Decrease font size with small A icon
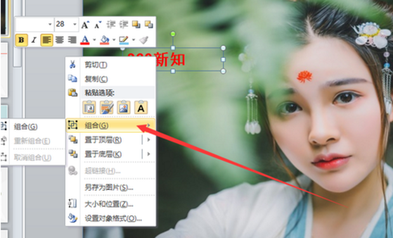This screenshot has width=393, height=238. 98,25
